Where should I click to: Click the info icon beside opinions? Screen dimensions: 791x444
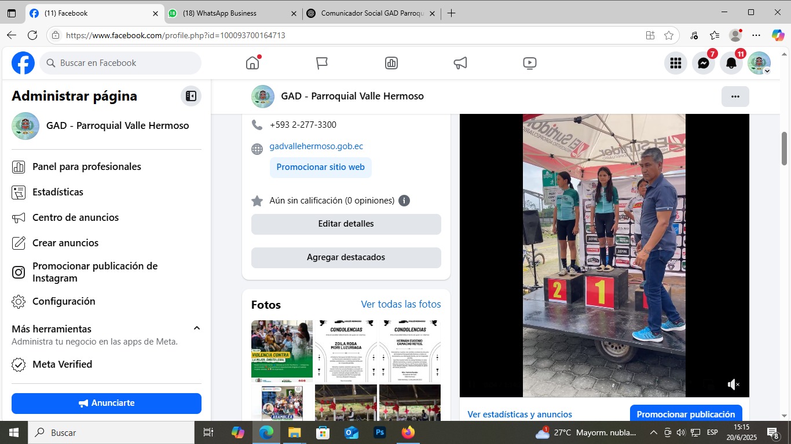pyautogui.click(x=404, y=201)
